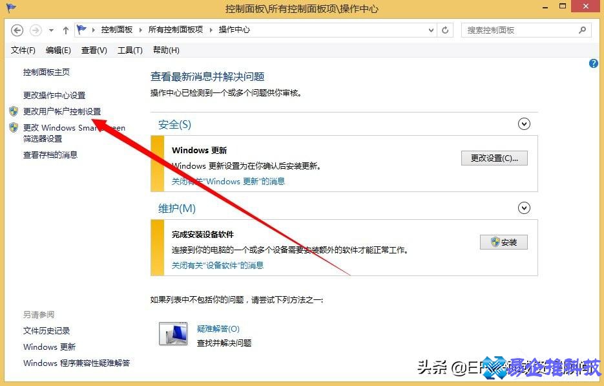
Task: Collapse the 维护(M) section chevron
Action: pos(524,208)
